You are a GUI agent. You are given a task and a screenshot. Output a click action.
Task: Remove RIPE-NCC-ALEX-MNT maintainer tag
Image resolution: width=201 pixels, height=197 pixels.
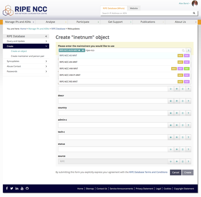(x=83, y=50)
